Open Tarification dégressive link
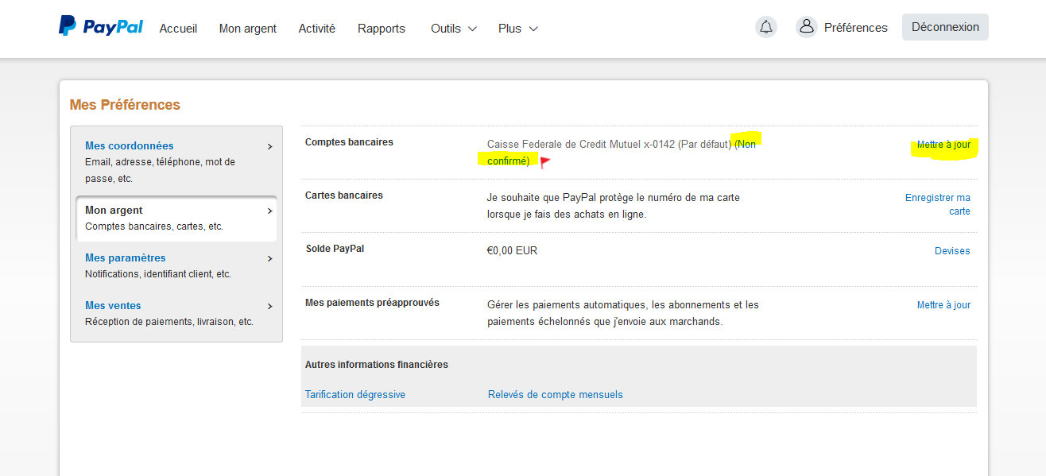This screenshot has height=476, width=1046. pos(355,395)
